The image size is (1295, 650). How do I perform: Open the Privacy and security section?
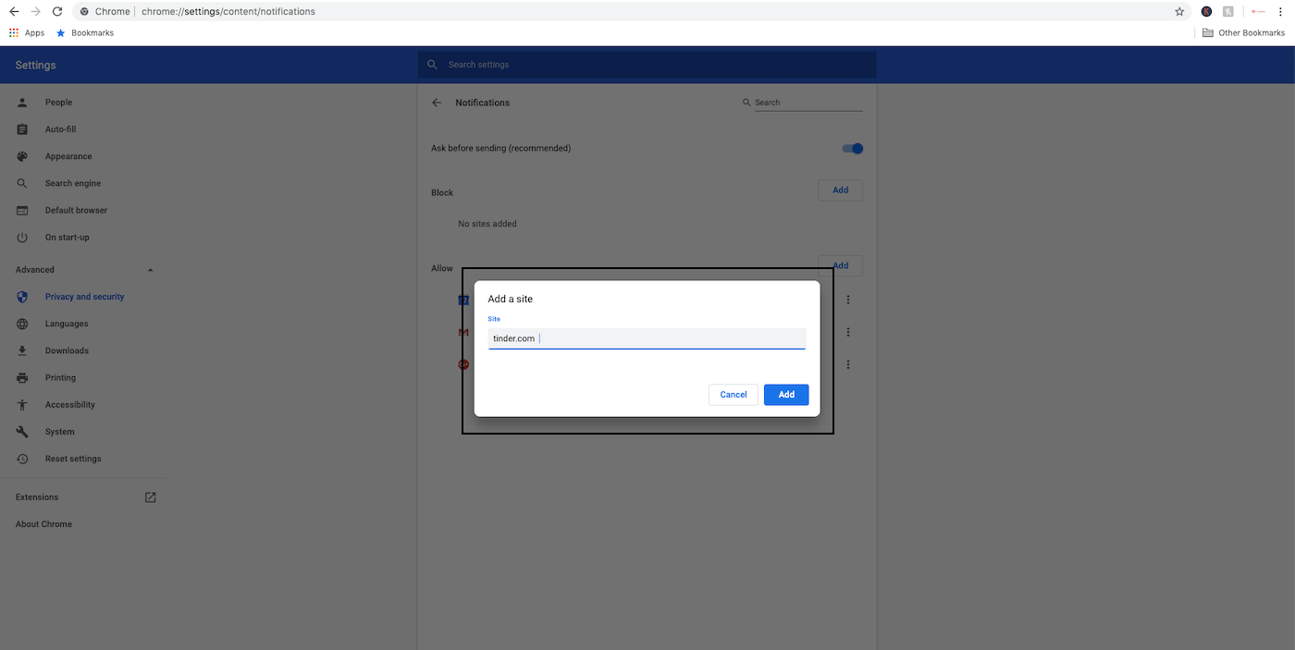point(84,297)
